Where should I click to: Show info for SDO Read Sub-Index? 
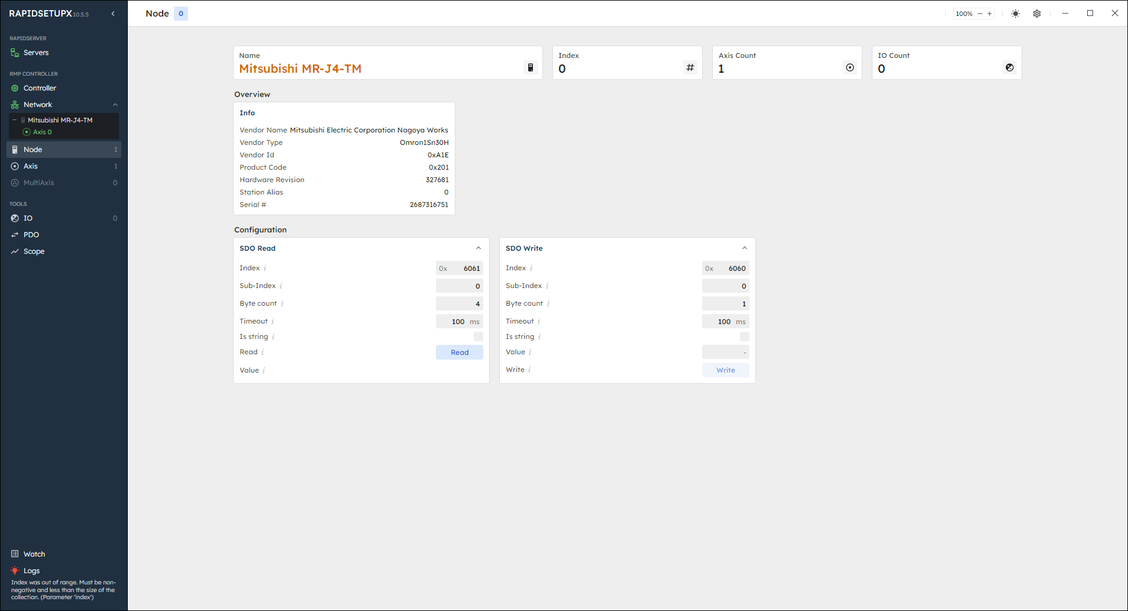[281, 286]
